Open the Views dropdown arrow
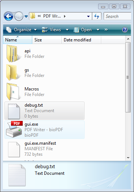 tap(67, 30)
